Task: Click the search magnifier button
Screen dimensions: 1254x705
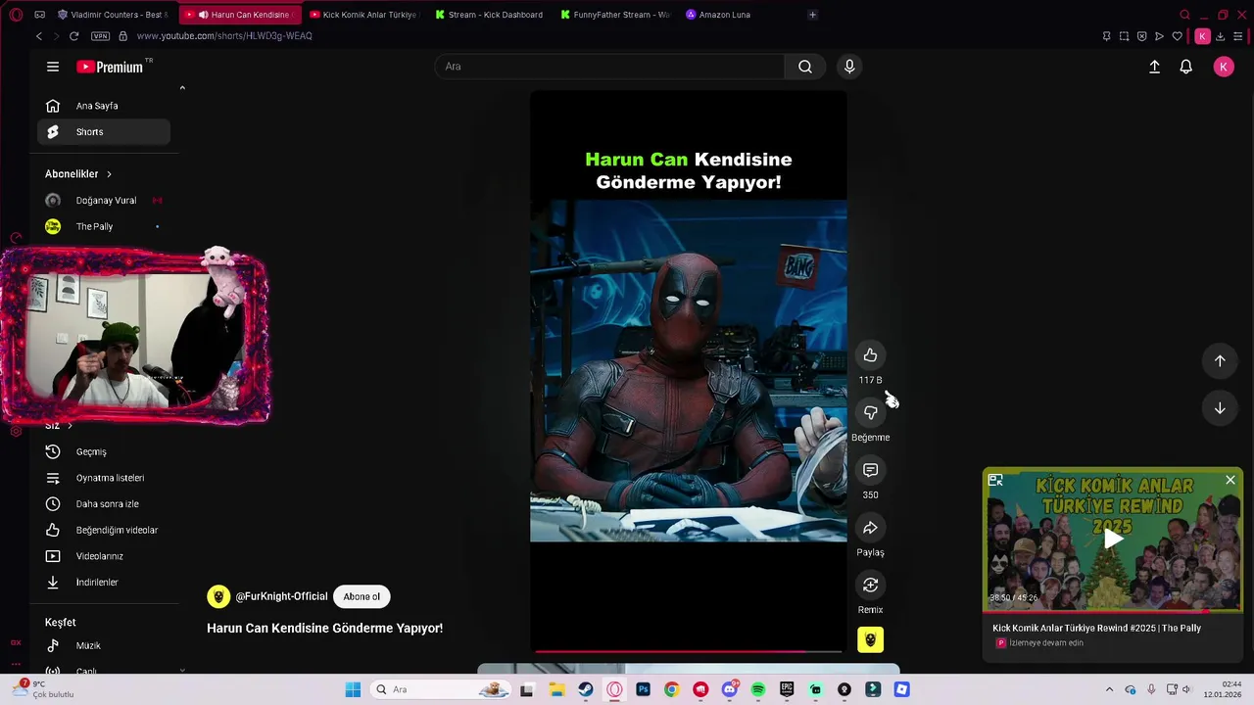Action: (804, 67)
